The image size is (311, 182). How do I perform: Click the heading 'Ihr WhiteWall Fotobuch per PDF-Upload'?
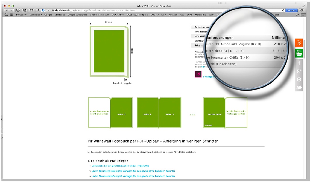pos(153,141)
